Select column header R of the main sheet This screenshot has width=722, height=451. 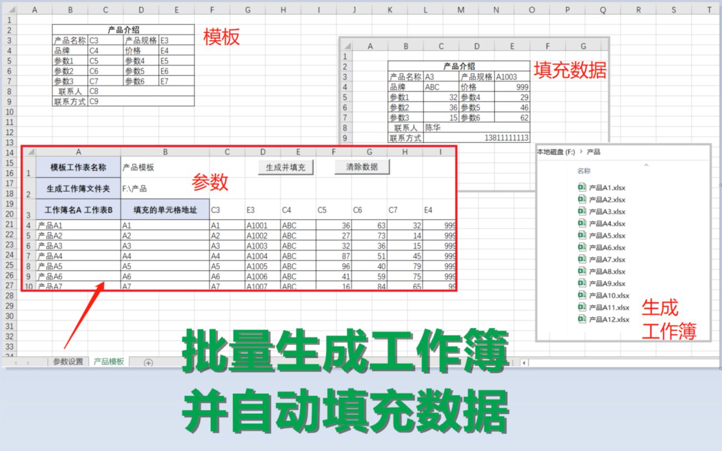pos(638,9)
